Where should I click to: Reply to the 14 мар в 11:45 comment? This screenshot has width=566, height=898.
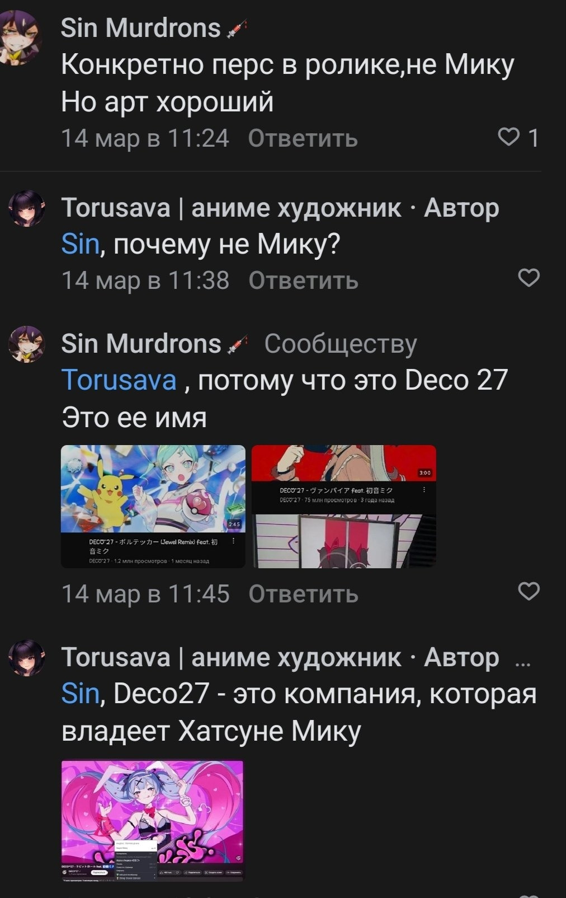(x=303, y=593)
